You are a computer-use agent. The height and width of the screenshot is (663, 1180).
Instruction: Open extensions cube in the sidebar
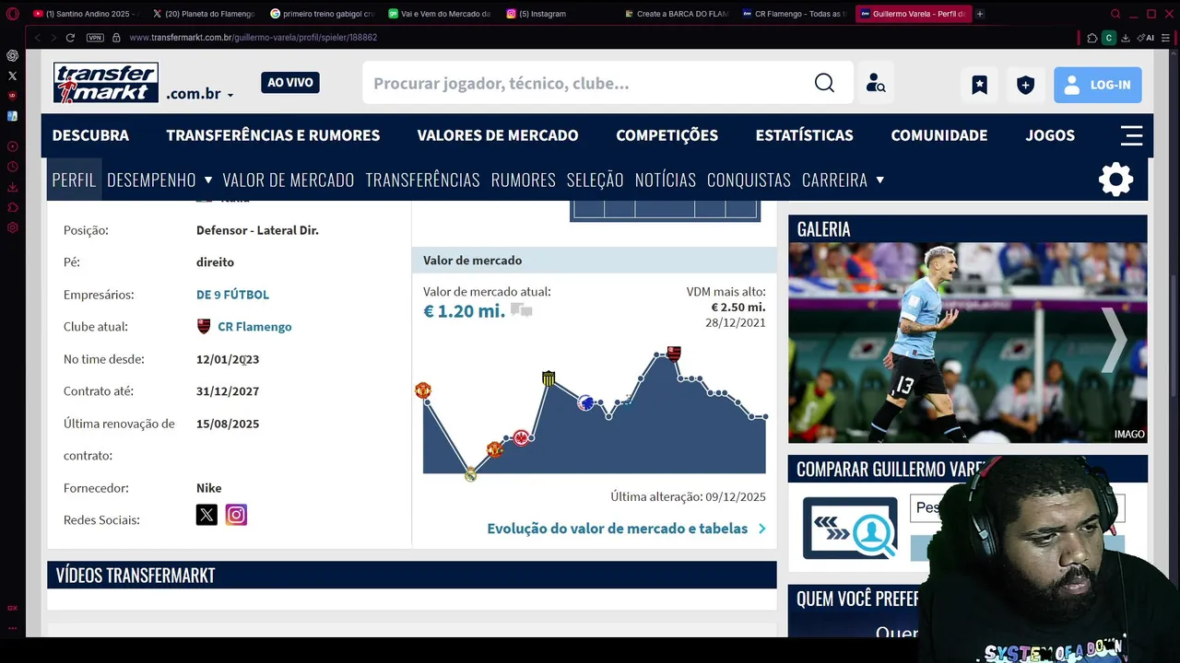tap(12, 207)
